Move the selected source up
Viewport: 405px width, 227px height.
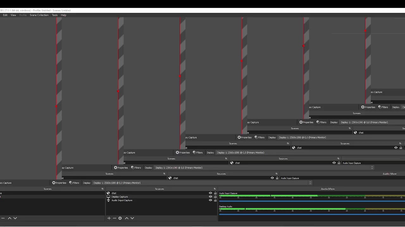tap(127, 218)
